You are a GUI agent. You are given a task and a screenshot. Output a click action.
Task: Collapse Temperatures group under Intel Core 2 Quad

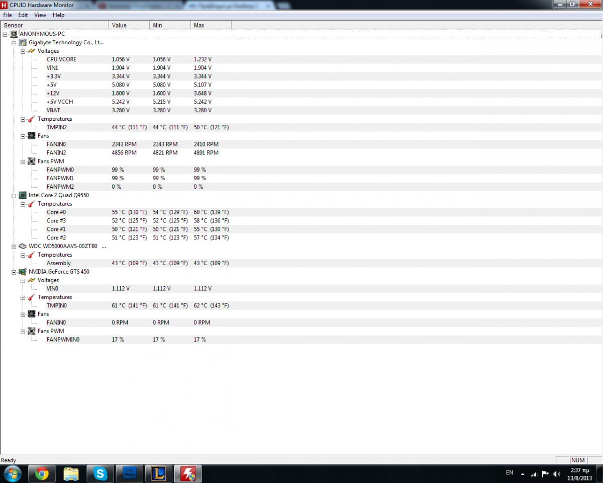(x=23, y=204)
